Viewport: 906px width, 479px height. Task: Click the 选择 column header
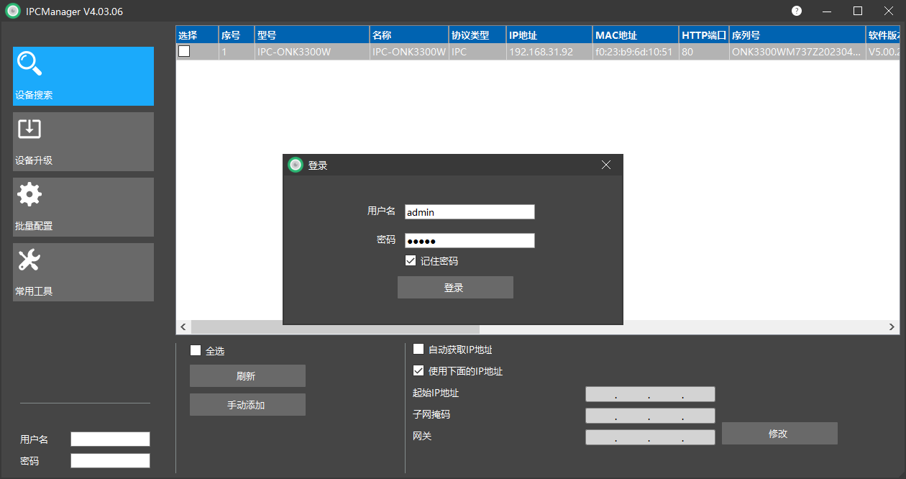coord(197,35)
